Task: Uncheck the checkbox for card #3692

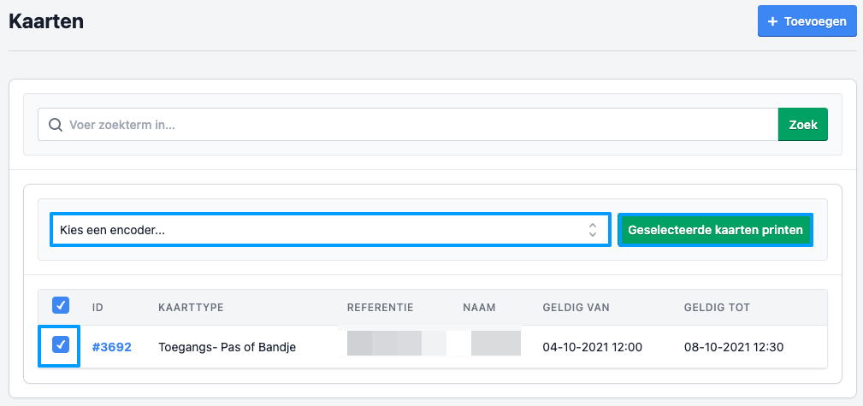Action: tap(61, 345)
